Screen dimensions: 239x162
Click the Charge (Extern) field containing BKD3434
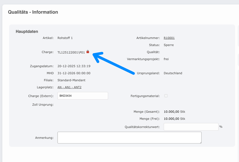point(83,96)
